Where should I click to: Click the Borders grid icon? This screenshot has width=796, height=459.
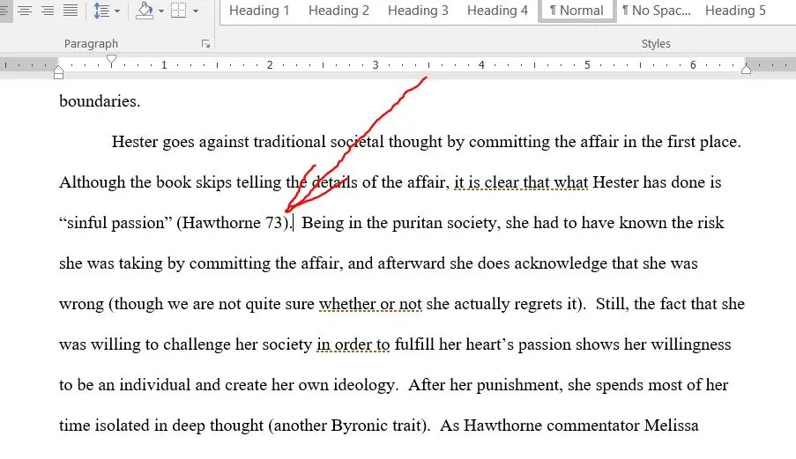pos(179,11)
